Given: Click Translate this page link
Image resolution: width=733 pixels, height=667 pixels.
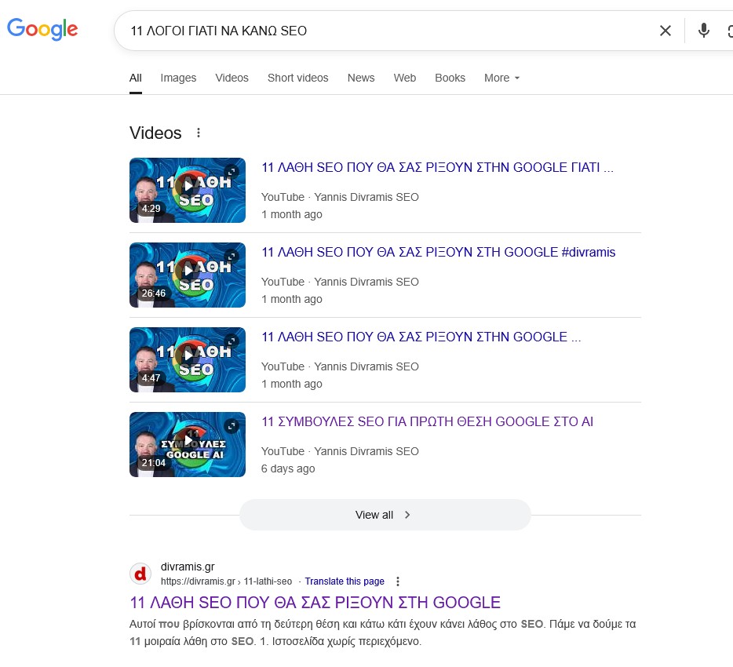Looking at the screenshot, I should [345, 581].
